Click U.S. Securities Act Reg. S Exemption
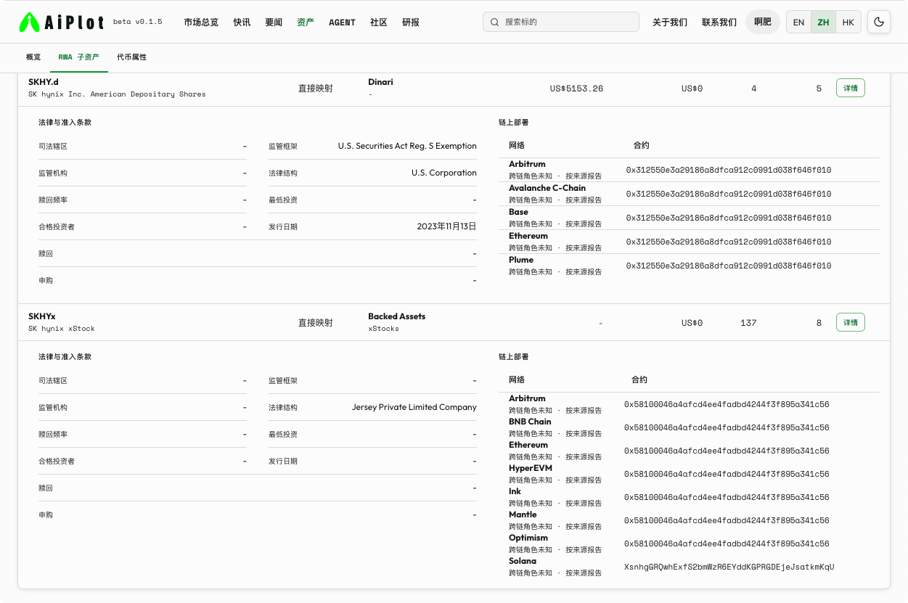The image size is (908, 603). [407, 146]
